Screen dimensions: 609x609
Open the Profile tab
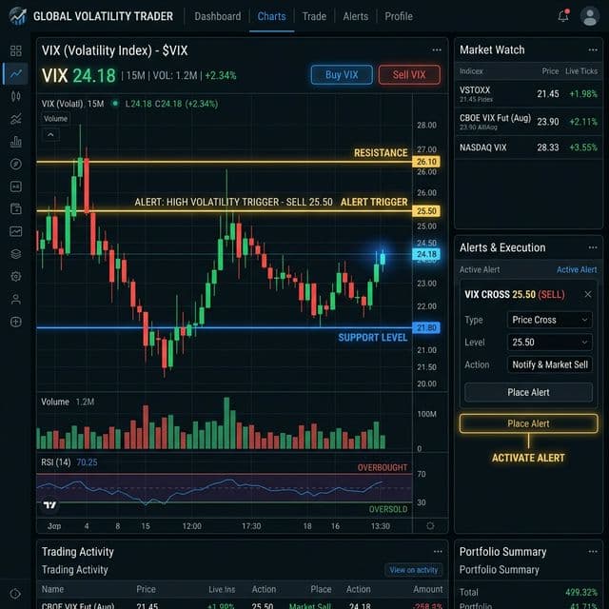pyautogui.click(x=399, y=16)
